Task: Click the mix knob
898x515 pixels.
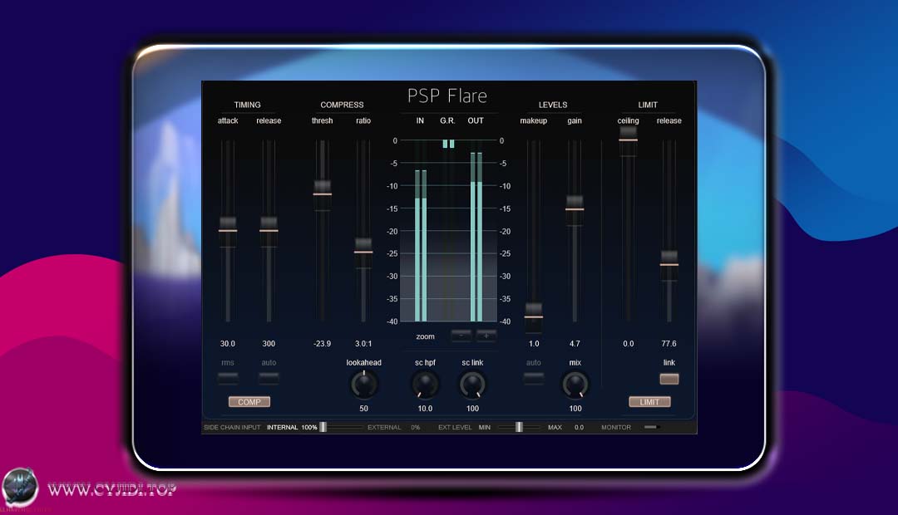Action: (x=575, y=384)
